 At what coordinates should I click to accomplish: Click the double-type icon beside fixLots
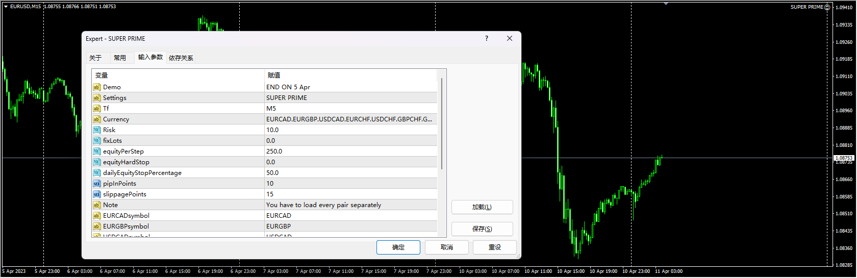tap(96, 141)
